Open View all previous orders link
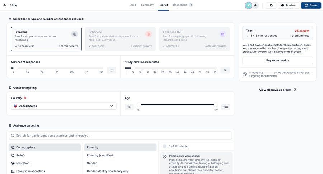Viewport: 323px width, 174px height. [x=277, y=90]
